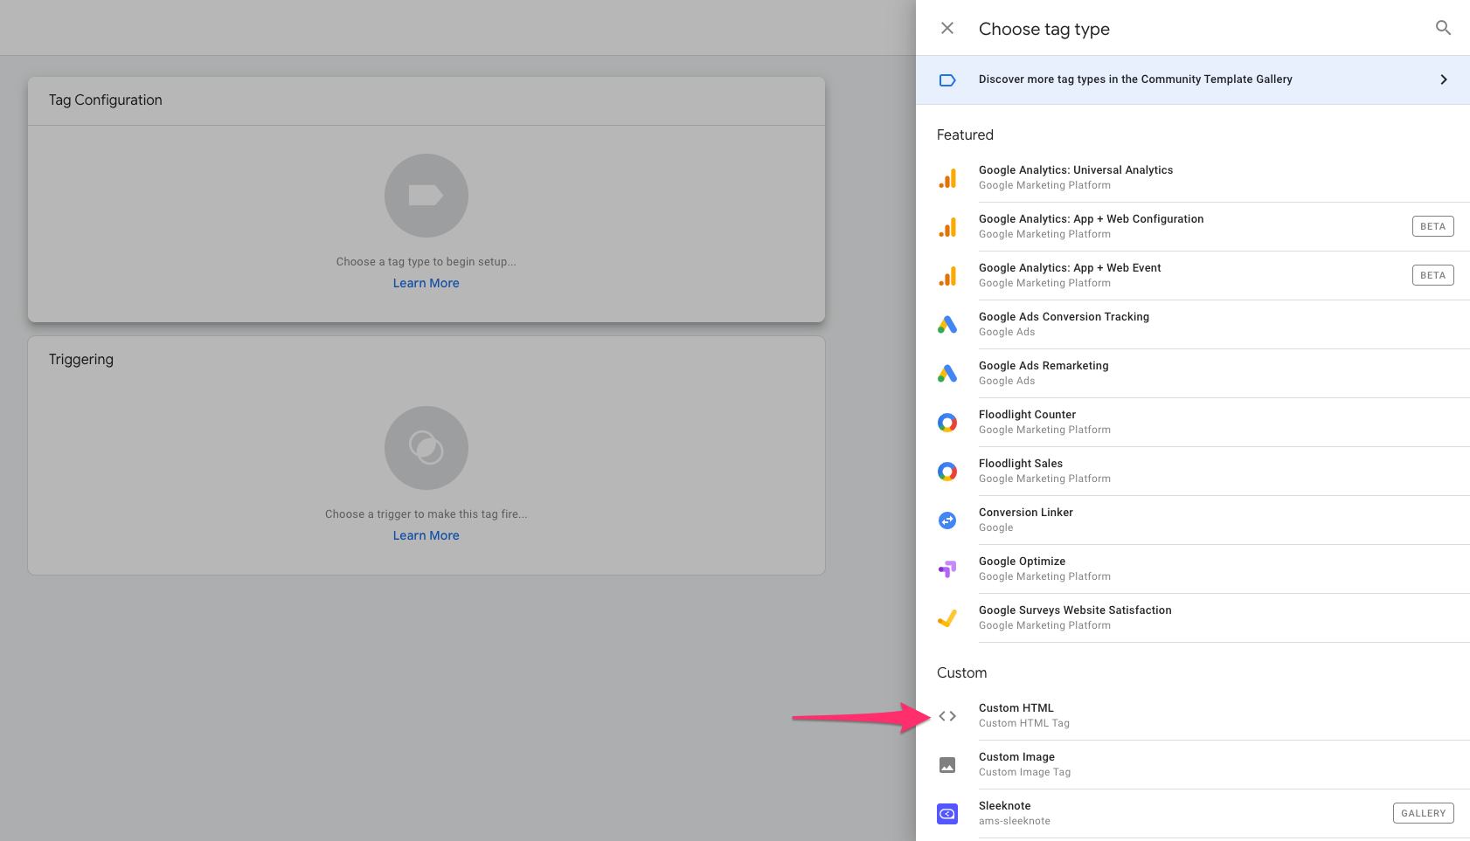The image size is (1470, 841).
Task: Click the Google Ads Remarketing icon
Action: (x=947, y=374)
